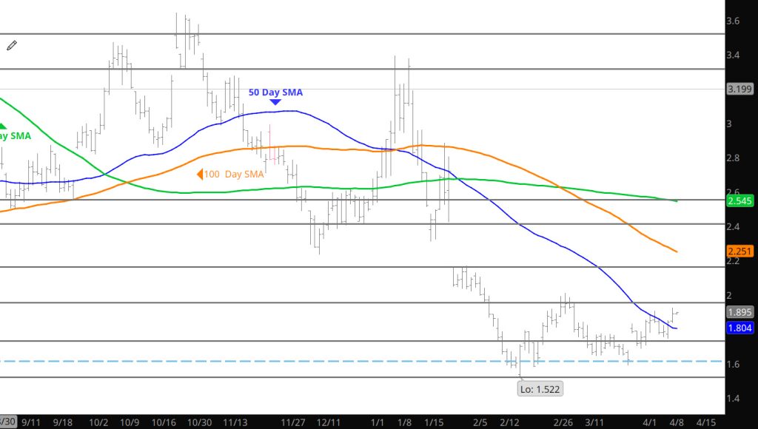
Task: Click the orange 2.251 price tag
Action: click(740, 251)
